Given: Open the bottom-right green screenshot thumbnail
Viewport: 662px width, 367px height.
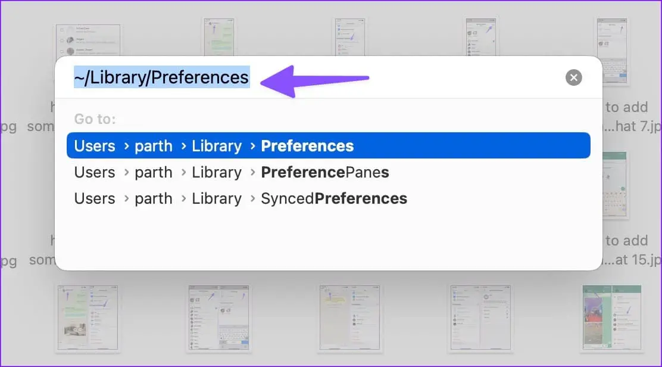Looking at the screenshot, I should 612,317.
